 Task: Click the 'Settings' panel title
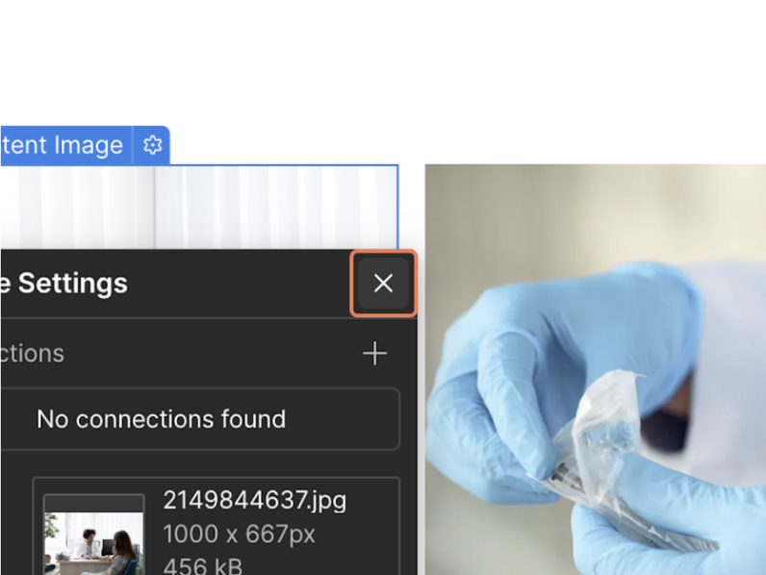coord(64,283)
